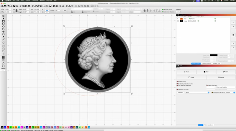Click the black Layer Color swatch
Screen dimensions: 236x131
pos(214,55)
